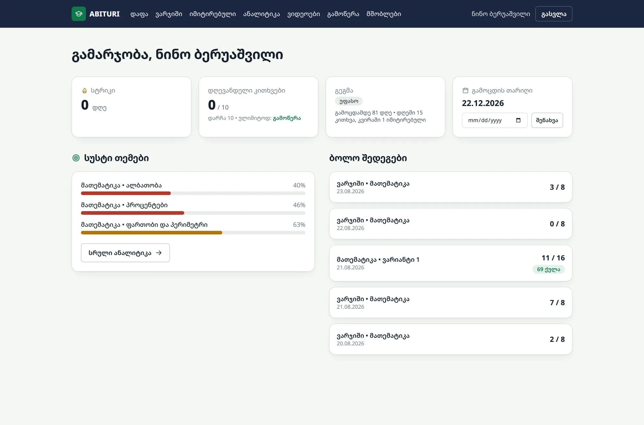The image size is (644, 425).
Task: Click the შენახვა save button
Action: (547, 120)
